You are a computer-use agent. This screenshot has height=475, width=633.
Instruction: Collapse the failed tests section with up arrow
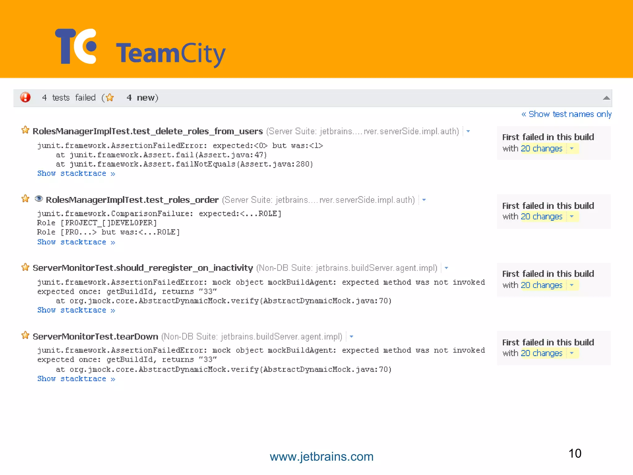(606, 98)
